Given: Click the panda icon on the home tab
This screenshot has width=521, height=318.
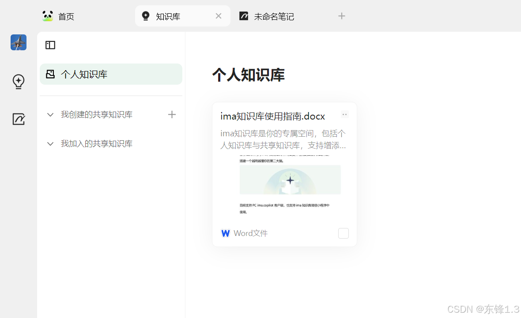Looking at the screenshot, I should point(48,16).
